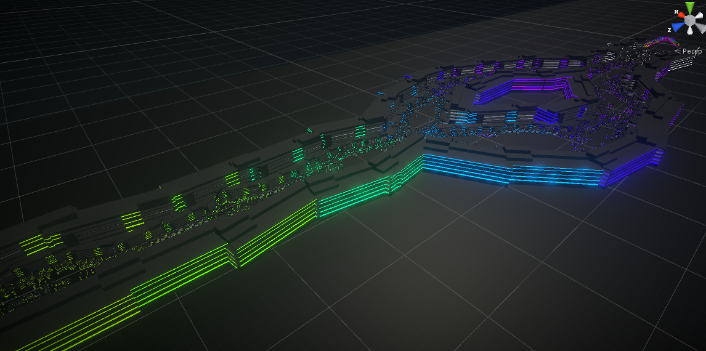Click the gray center cube of orientation gizmo
Image resolution: width=706 pixels, height=351 pixels.
(x=690, y=20)
